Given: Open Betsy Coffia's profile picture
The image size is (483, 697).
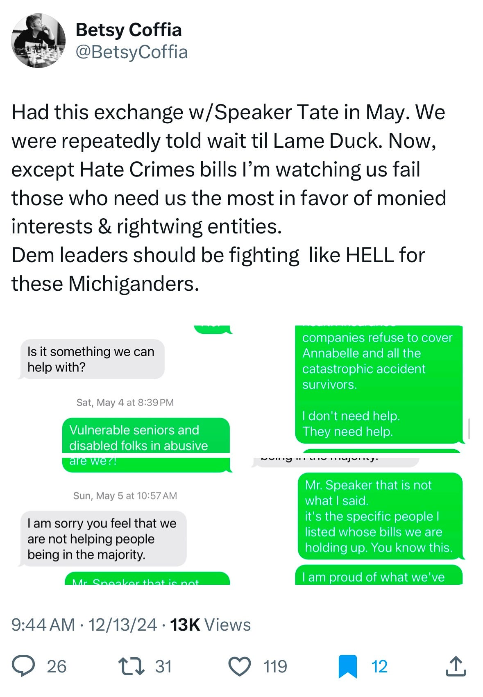Looking at the screenshot, I should [38, 41].
